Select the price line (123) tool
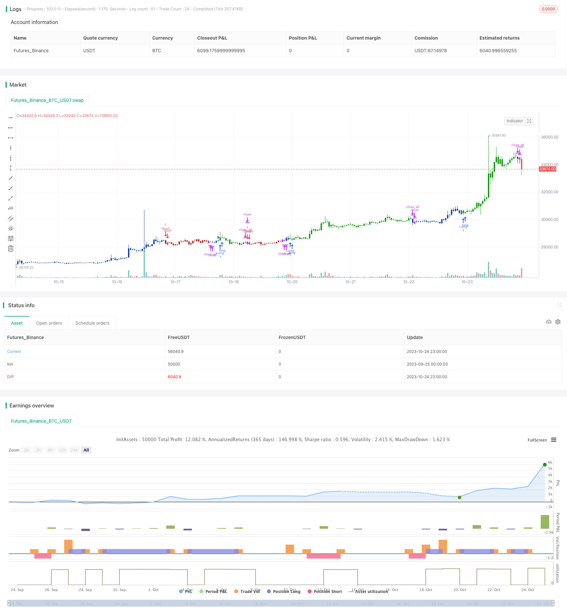Screen dimensions: 567x616 [11, 208]
